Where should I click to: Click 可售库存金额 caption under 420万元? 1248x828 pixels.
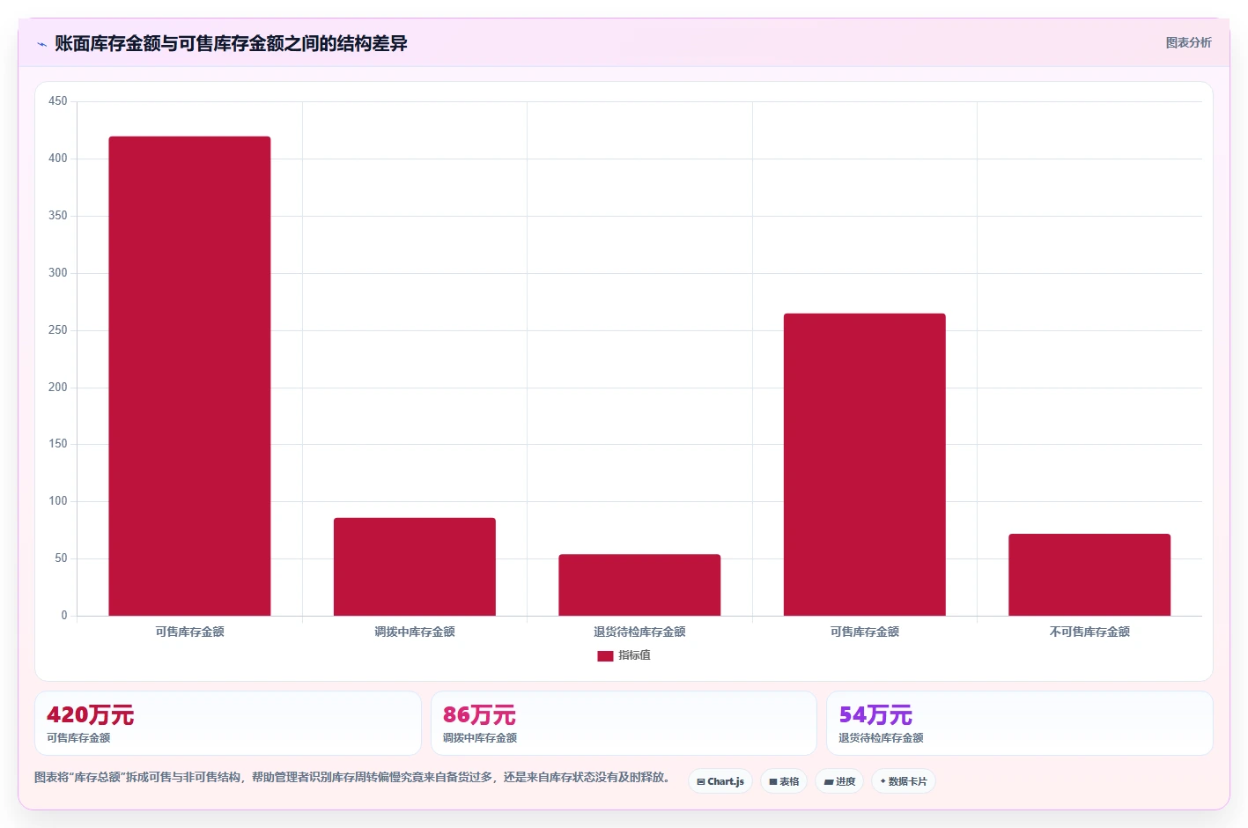pos(78,738)
